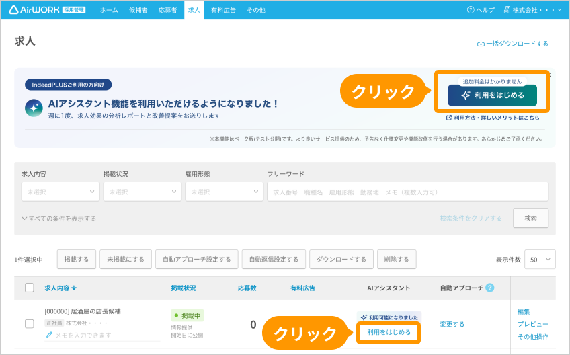Click the building icon beside 株式会社
Viewport: 570px width, 355px height.
[x=507, y=10]
